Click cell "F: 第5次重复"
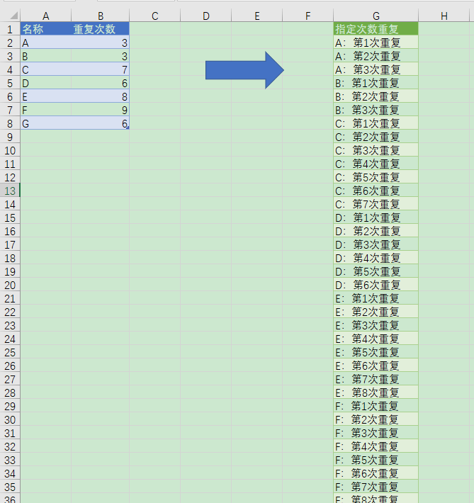The image size is (474, 503). [x=376, y=460]
